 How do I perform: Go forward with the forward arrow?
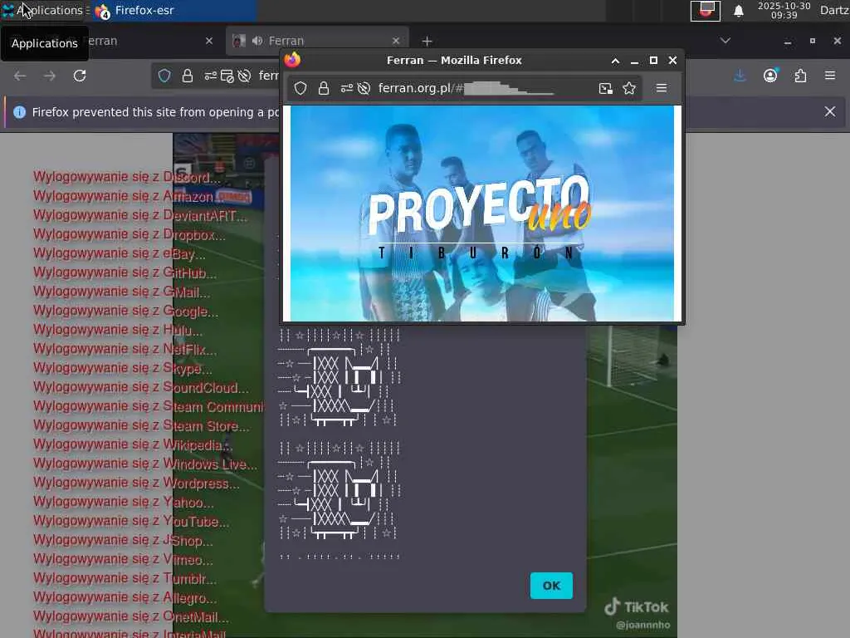[x=50, y=76]
